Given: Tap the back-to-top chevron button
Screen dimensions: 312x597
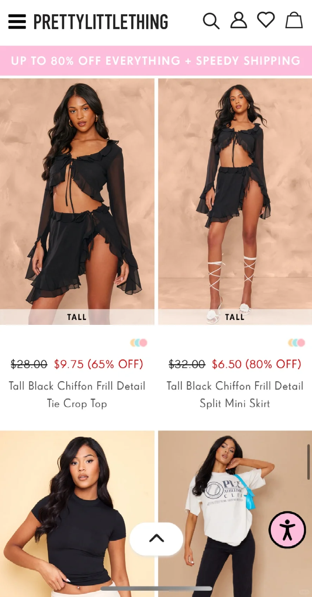Looking at the screenshot, I should click(x=157, y=539).
